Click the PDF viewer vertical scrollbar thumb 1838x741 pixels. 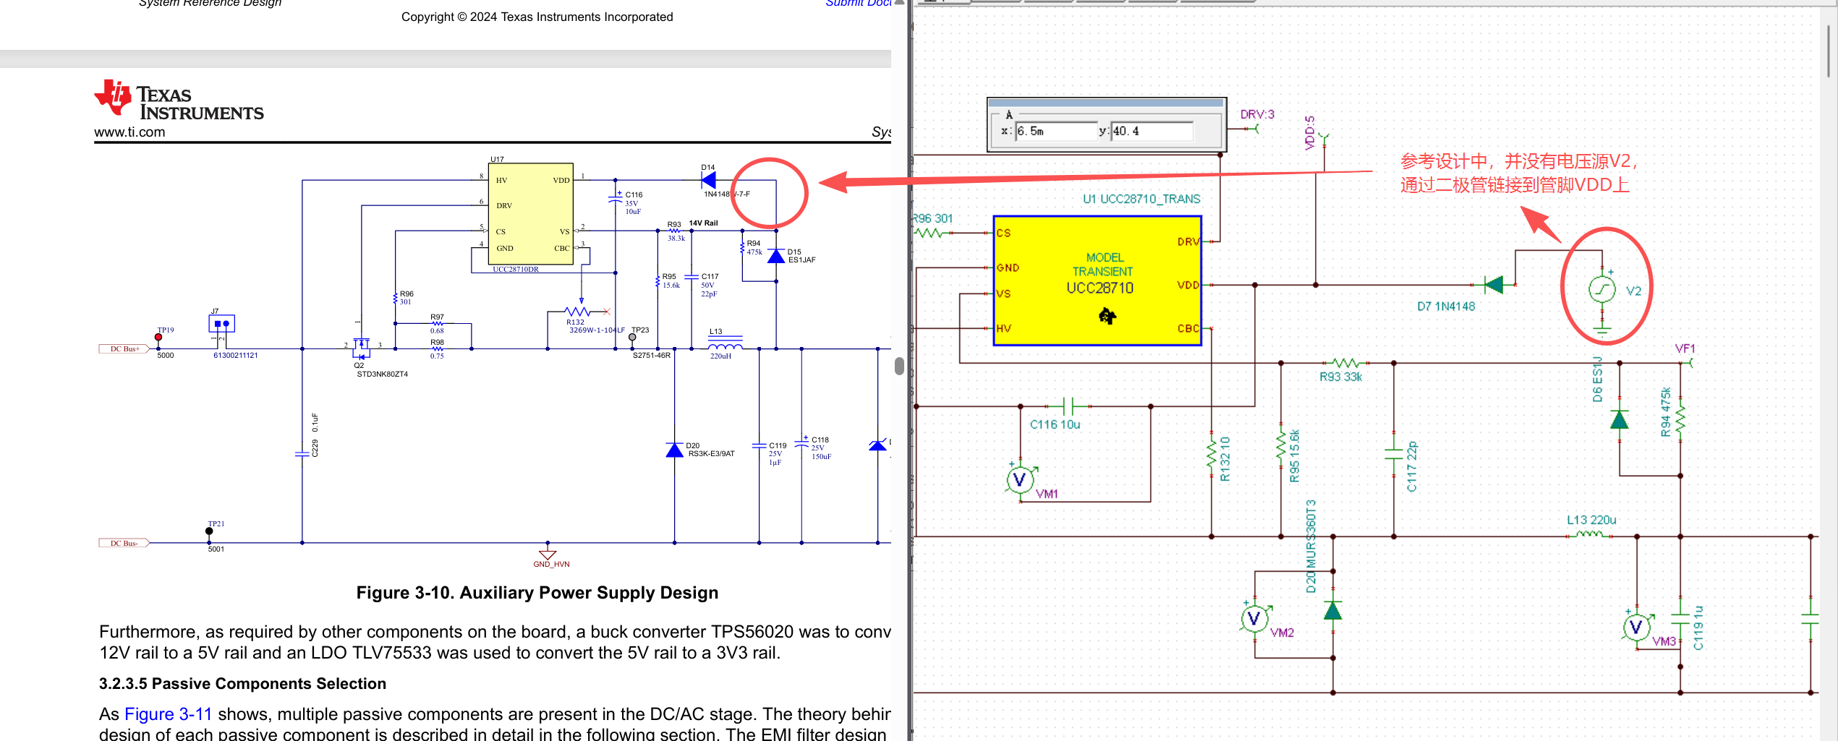click(x=899, y=366)
